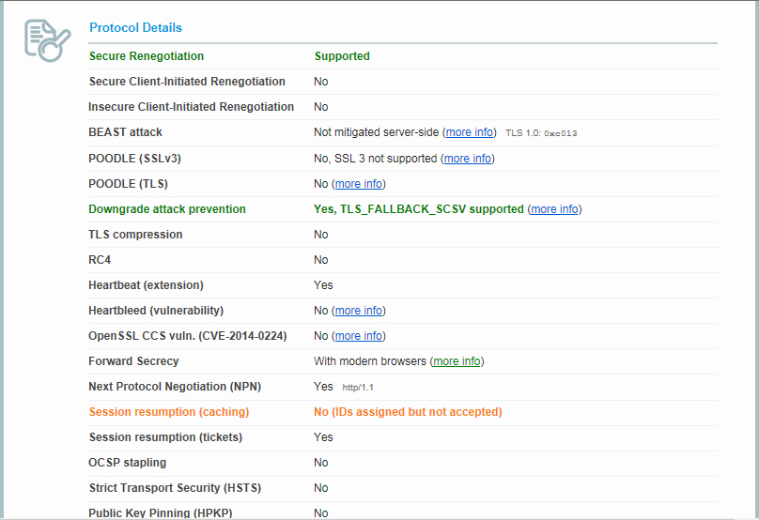Click the Session resumption (caching) orange label
Viewport: 759px width, 520px height.
click(168, 412)
